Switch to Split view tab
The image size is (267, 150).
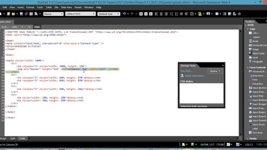pos(13,138)
